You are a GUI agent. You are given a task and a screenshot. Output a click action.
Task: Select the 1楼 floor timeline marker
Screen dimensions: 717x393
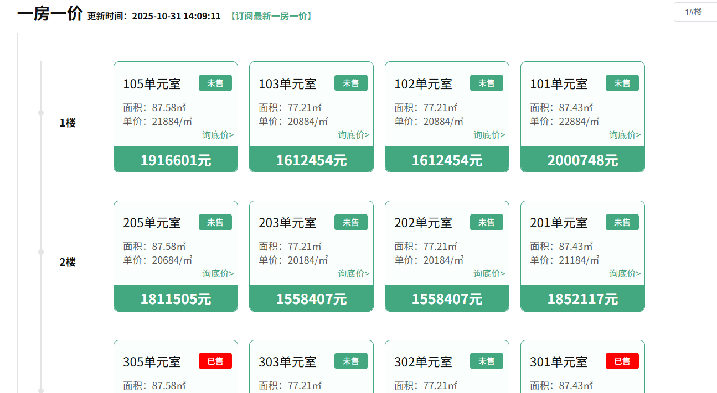click(x=41, y=113)
